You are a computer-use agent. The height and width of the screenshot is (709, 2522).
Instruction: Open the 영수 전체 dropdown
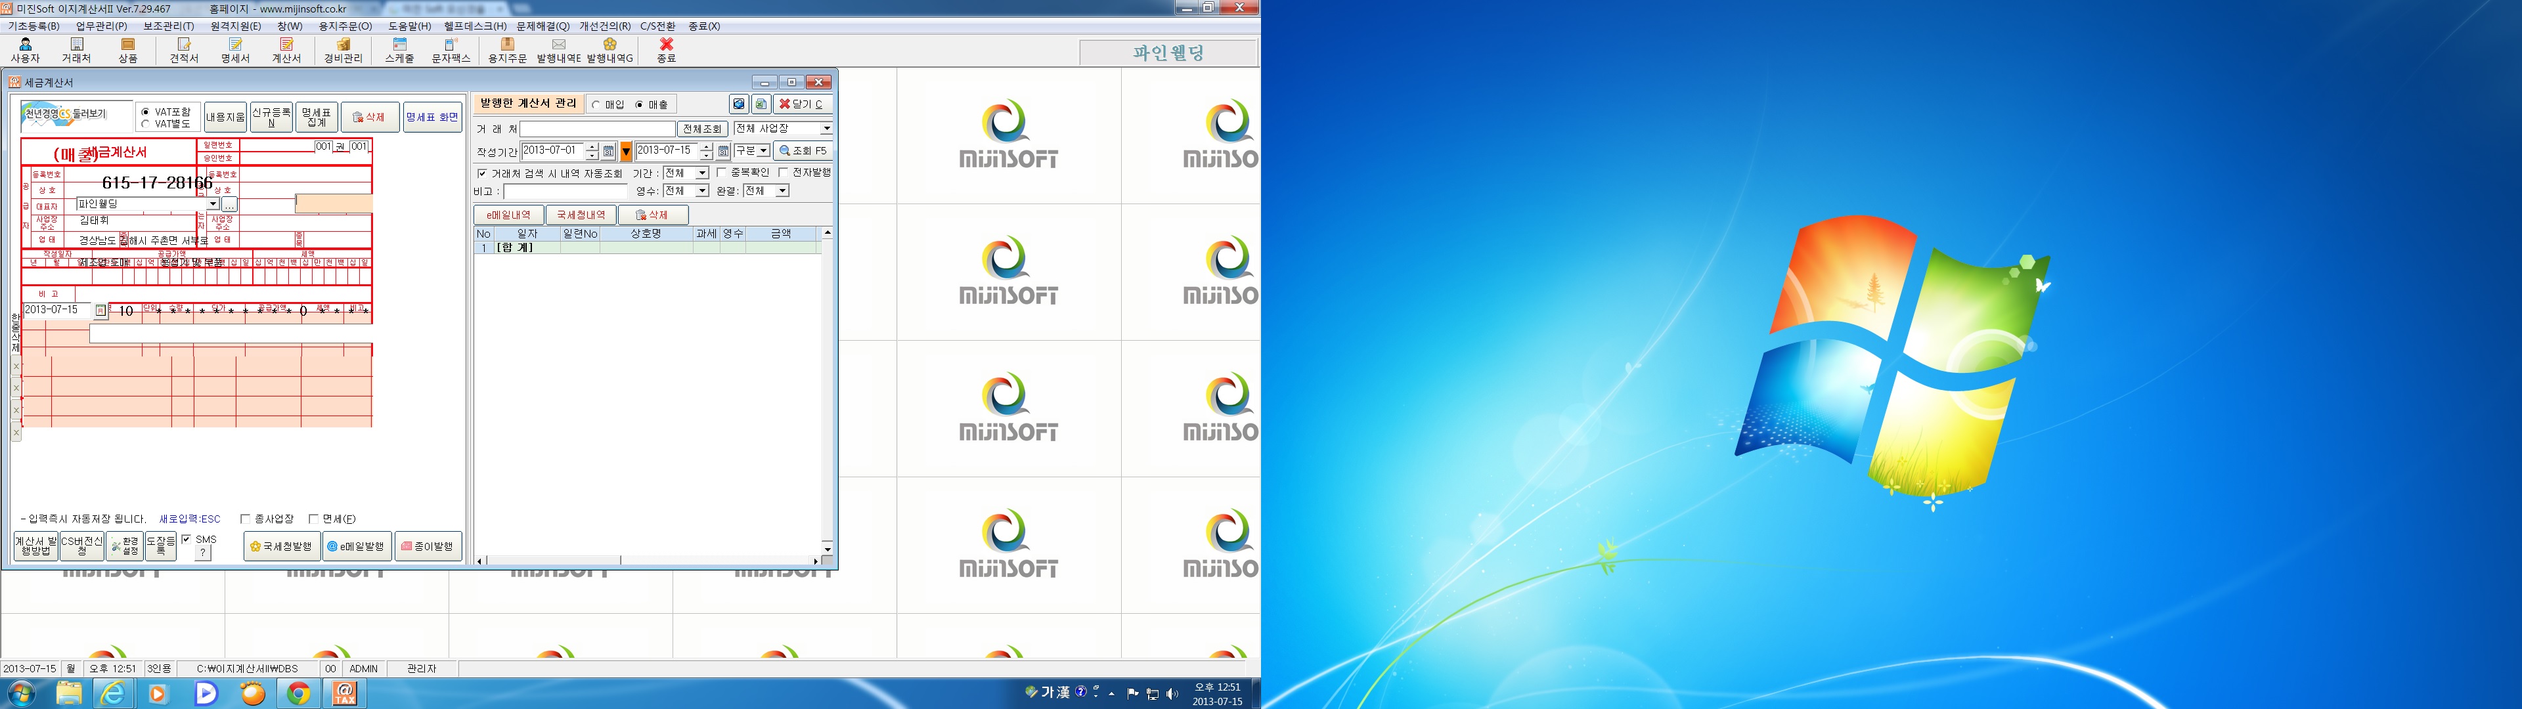pyautogui.click(x=702, y=191)
